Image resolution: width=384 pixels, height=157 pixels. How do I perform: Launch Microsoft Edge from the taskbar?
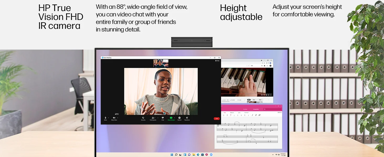(198, 155)
